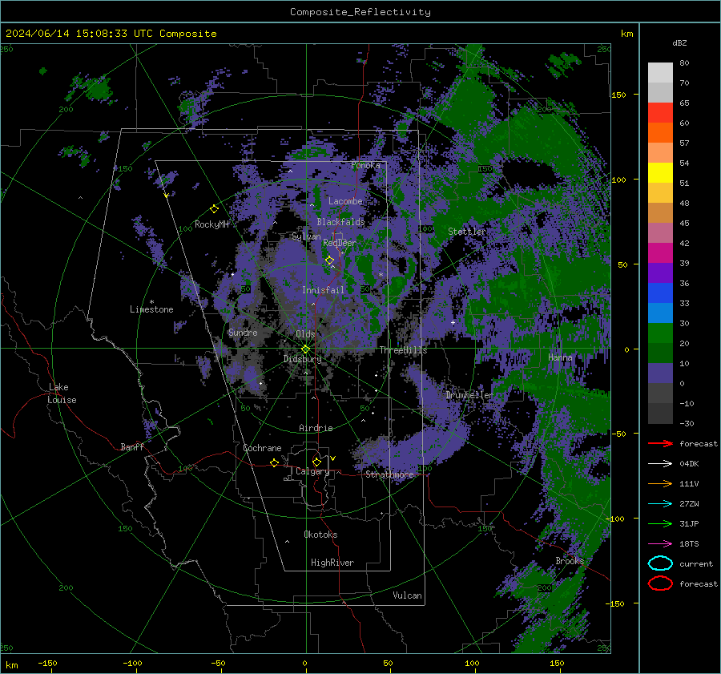Click the RedDeer city label
This screenshot has width=721, height=674.
340,243
